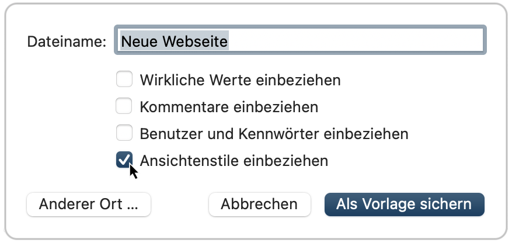The width and height of the screenshot is (512, 246).
Task: Click the "Benutzer und Kennwörter einbeziehen" label text
Action: [x=274, y=134]
